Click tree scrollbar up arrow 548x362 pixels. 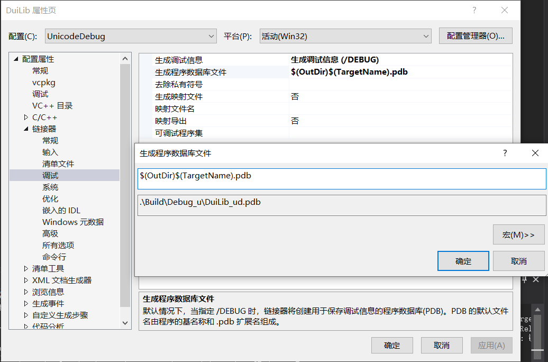(125, 59)
